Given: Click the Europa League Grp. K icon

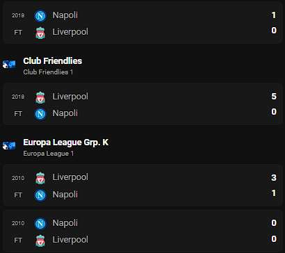Looking at the screenshot, I should pyautogui.click(x=9, y=145).
